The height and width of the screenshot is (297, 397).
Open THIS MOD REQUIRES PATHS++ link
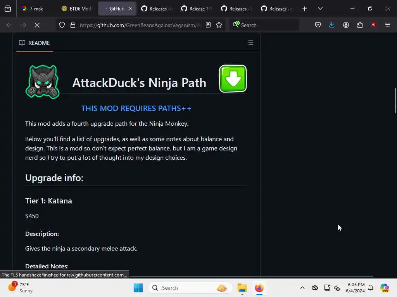pos(136,108)
